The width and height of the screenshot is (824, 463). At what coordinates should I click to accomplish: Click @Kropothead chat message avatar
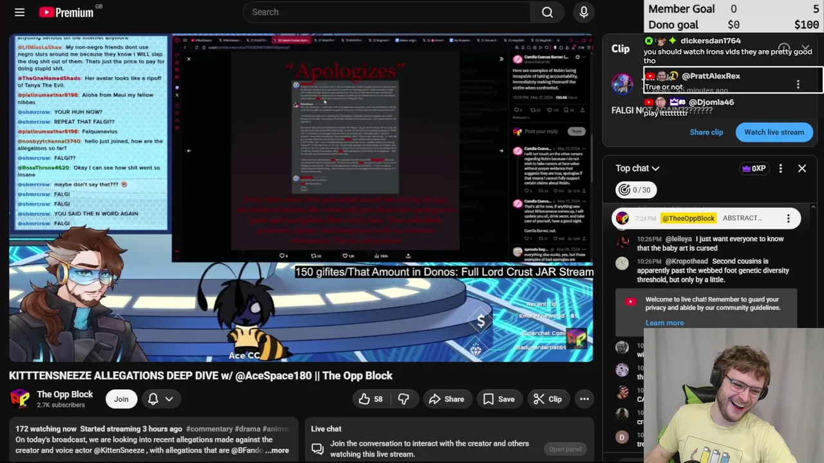[x=623, y=262]
